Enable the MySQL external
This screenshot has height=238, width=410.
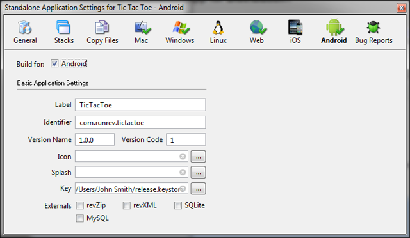tap(79, 218)
